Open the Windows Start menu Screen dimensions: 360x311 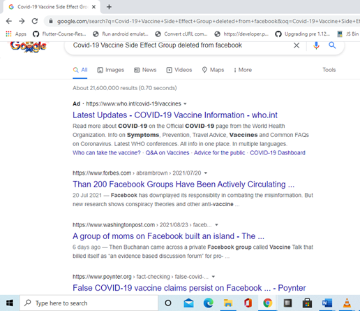[x=10, y=303]
